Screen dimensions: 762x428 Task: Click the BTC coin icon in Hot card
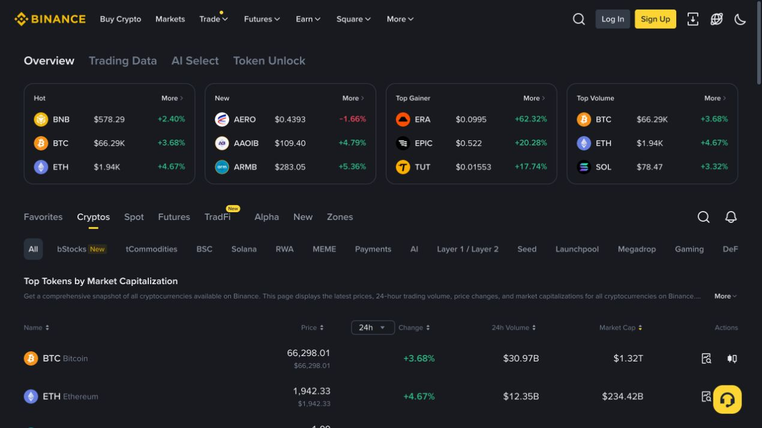(x=41, y=143)
